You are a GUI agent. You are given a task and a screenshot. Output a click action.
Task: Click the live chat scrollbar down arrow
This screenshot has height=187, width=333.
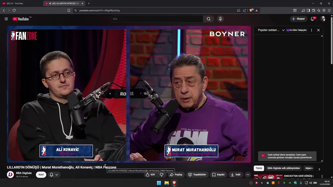tap(322, 161)
